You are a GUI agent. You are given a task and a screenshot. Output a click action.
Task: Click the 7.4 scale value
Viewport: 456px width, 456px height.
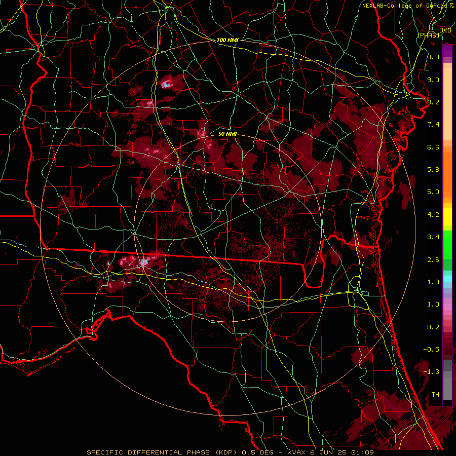pyautogui.click(x=433, y=125)
